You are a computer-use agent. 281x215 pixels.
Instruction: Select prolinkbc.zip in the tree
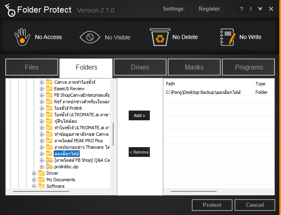point(66,167)
